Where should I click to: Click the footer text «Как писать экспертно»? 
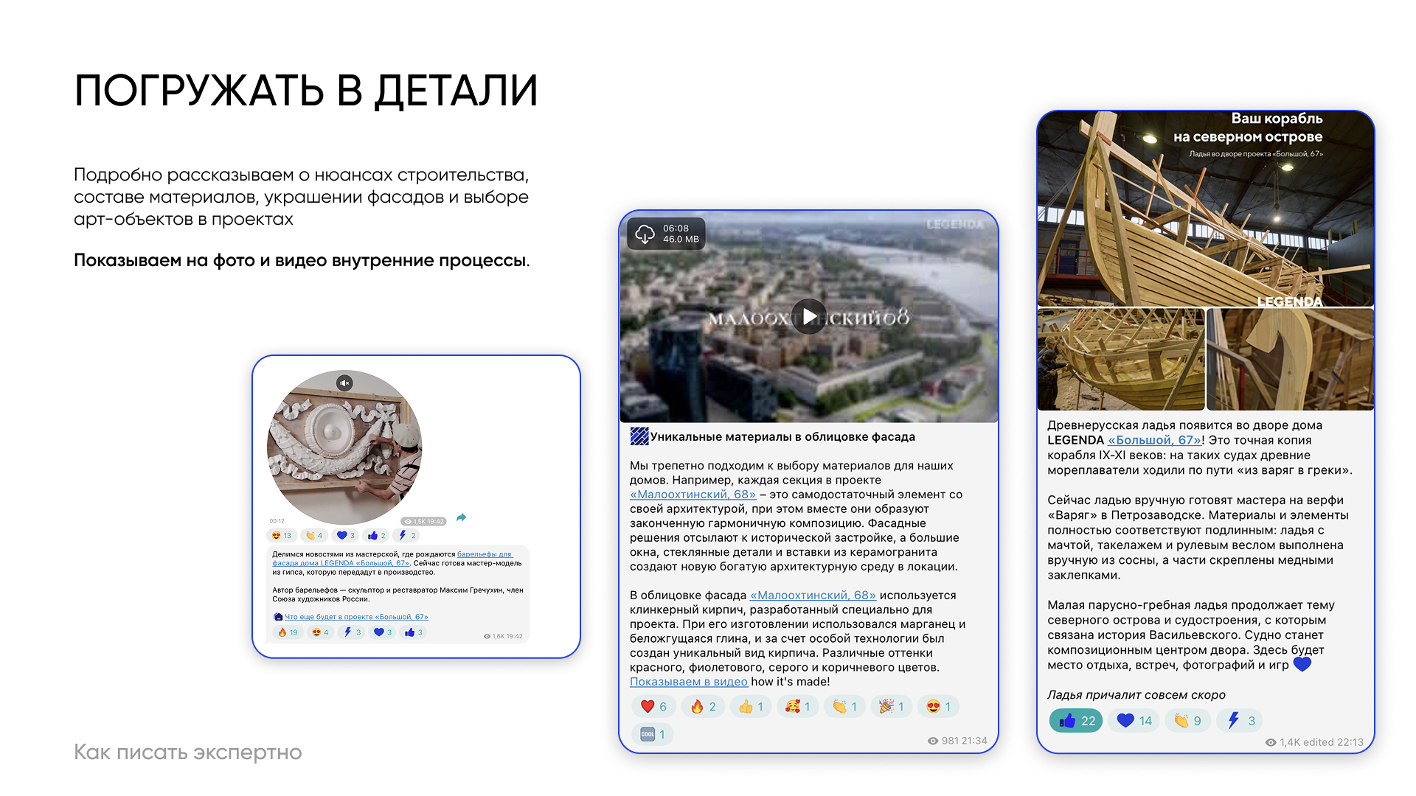(188, 753)
